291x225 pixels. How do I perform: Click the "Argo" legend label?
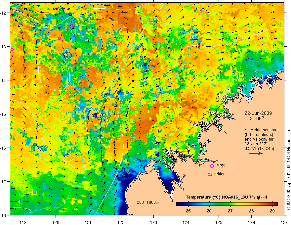[221, 165]
